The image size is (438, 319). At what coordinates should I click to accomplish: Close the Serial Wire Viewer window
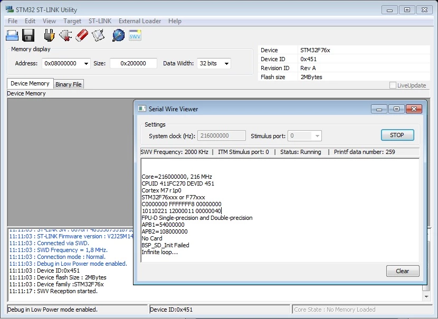pyautogui.click(x=414, y=109)
